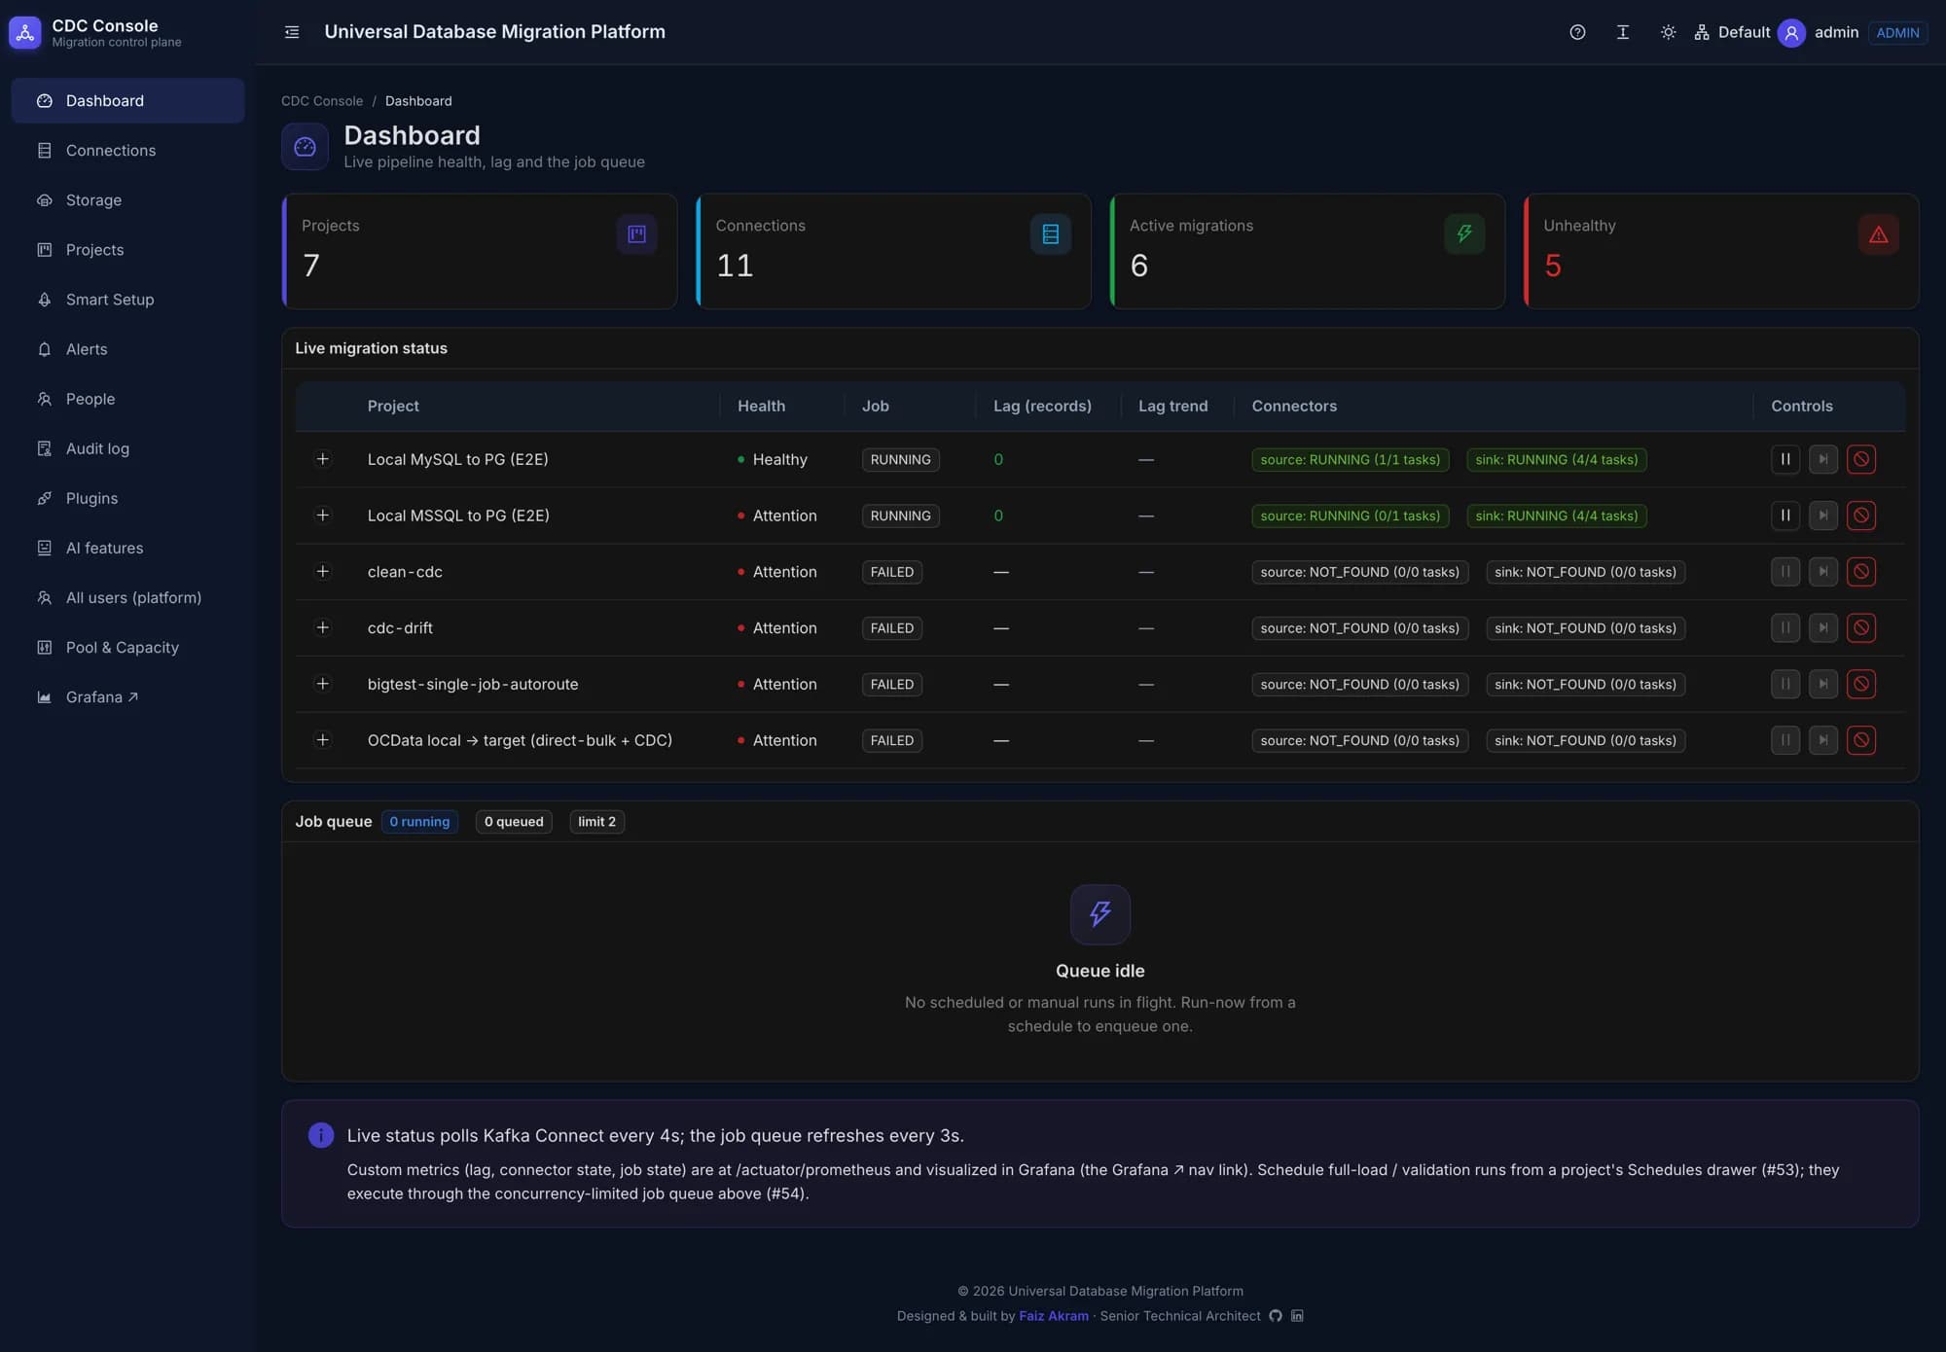Viewport: 1946px width, 1352px height.
Task: Click the CDC Console logo icon
Action: (x=25, y=32)
